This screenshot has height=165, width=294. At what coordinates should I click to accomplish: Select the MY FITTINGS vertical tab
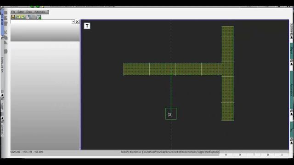[x=2, y=65]
